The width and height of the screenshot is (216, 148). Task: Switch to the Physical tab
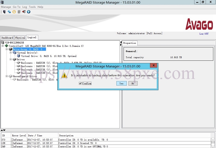point(20,38)
